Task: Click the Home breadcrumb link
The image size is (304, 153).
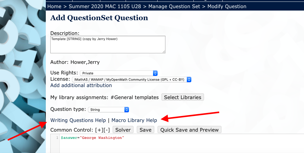Action: (54, 6)
